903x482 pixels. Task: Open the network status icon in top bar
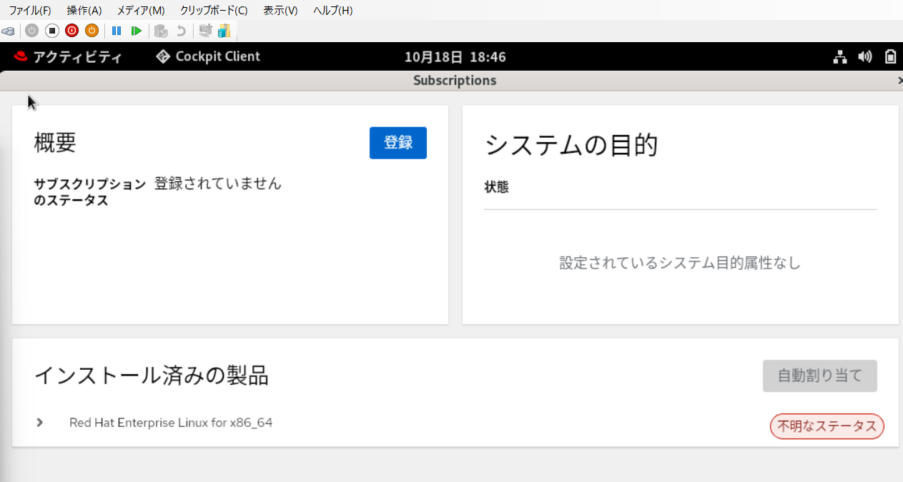point(840,57)
